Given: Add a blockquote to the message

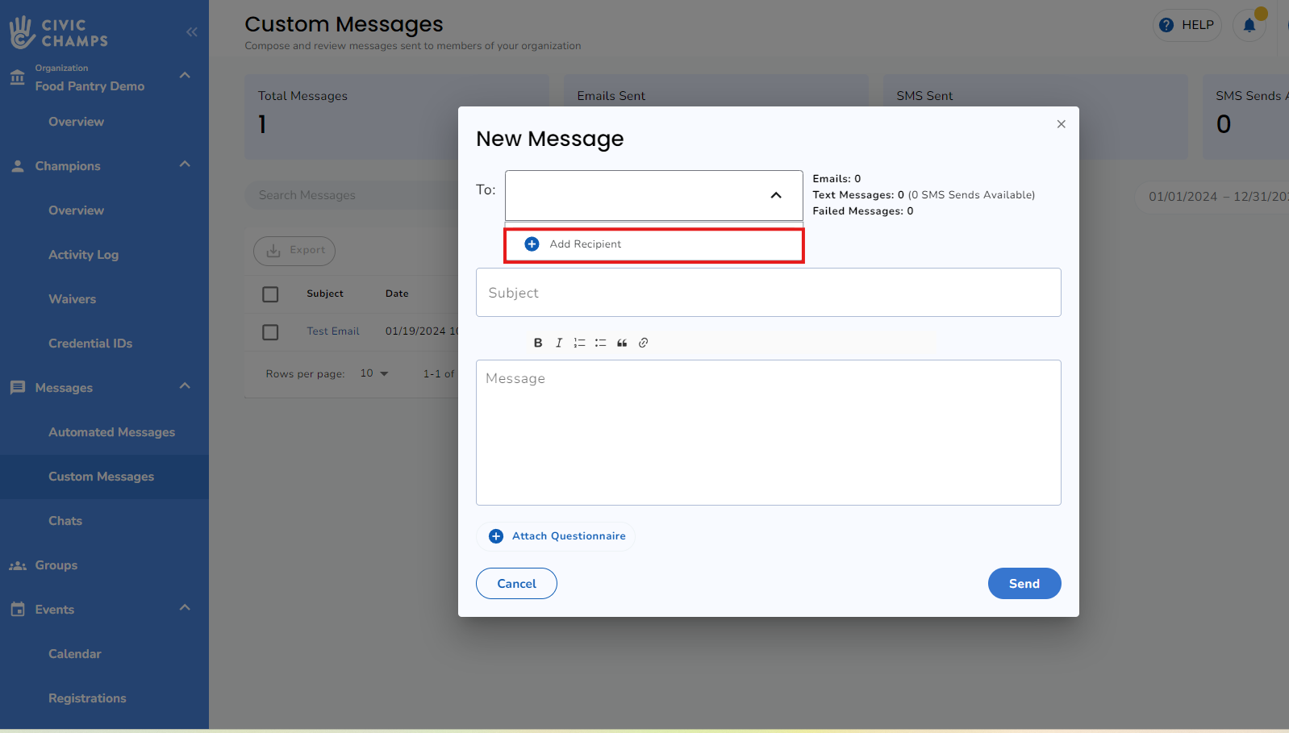Looking at the screenshot, I should (x=622, y=343).
